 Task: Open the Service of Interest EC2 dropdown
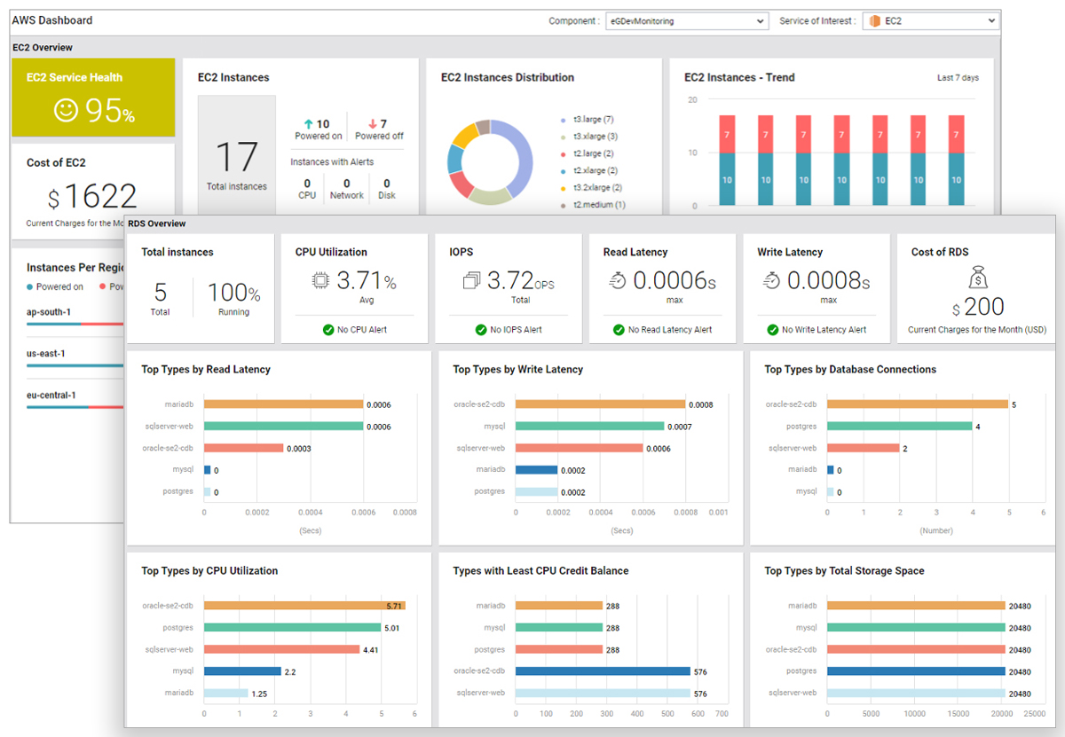coord(931,20)
